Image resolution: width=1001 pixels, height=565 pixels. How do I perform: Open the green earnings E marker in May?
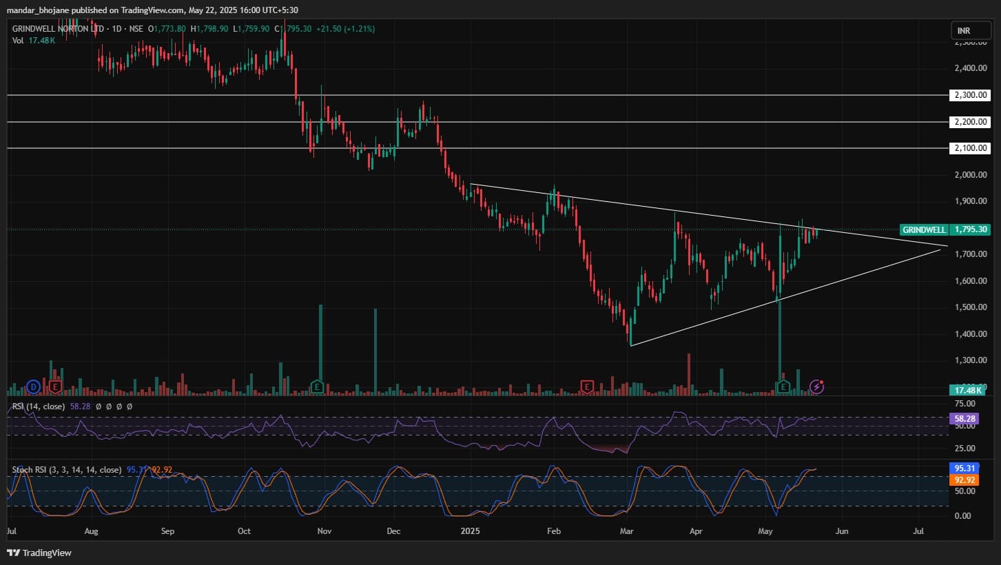[783, 387]
